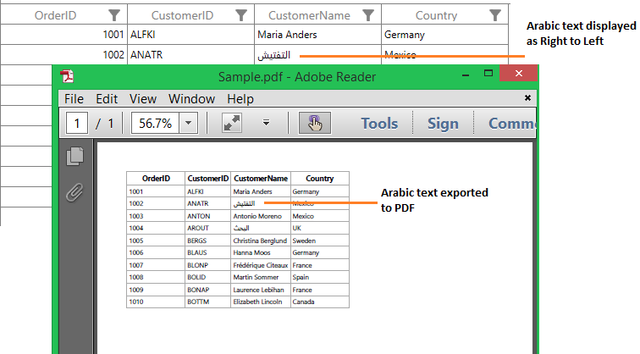This screenshot has width=640, height=354.
Task: Expand toolbar options small down arrow
Action: point(266,123)
